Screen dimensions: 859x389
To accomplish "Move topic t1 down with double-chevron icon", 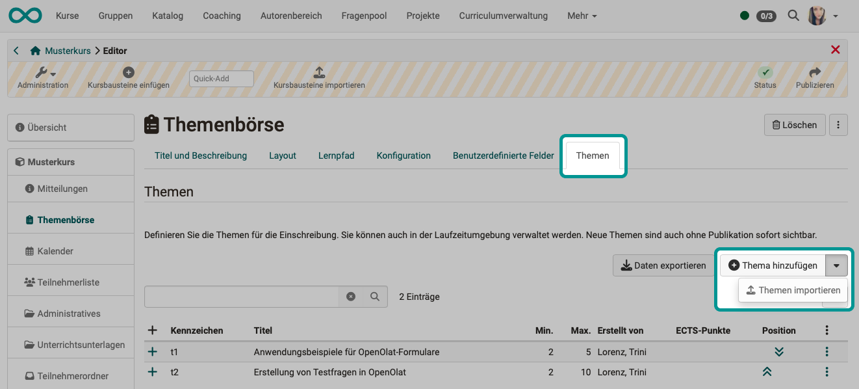I will coord(779,351).
